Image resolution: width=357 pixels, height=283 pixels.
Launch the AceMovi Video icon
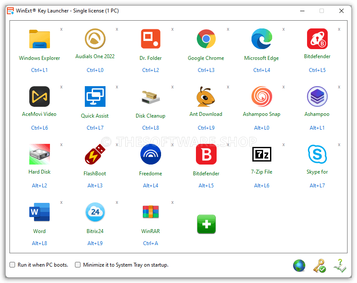[39, 96]
